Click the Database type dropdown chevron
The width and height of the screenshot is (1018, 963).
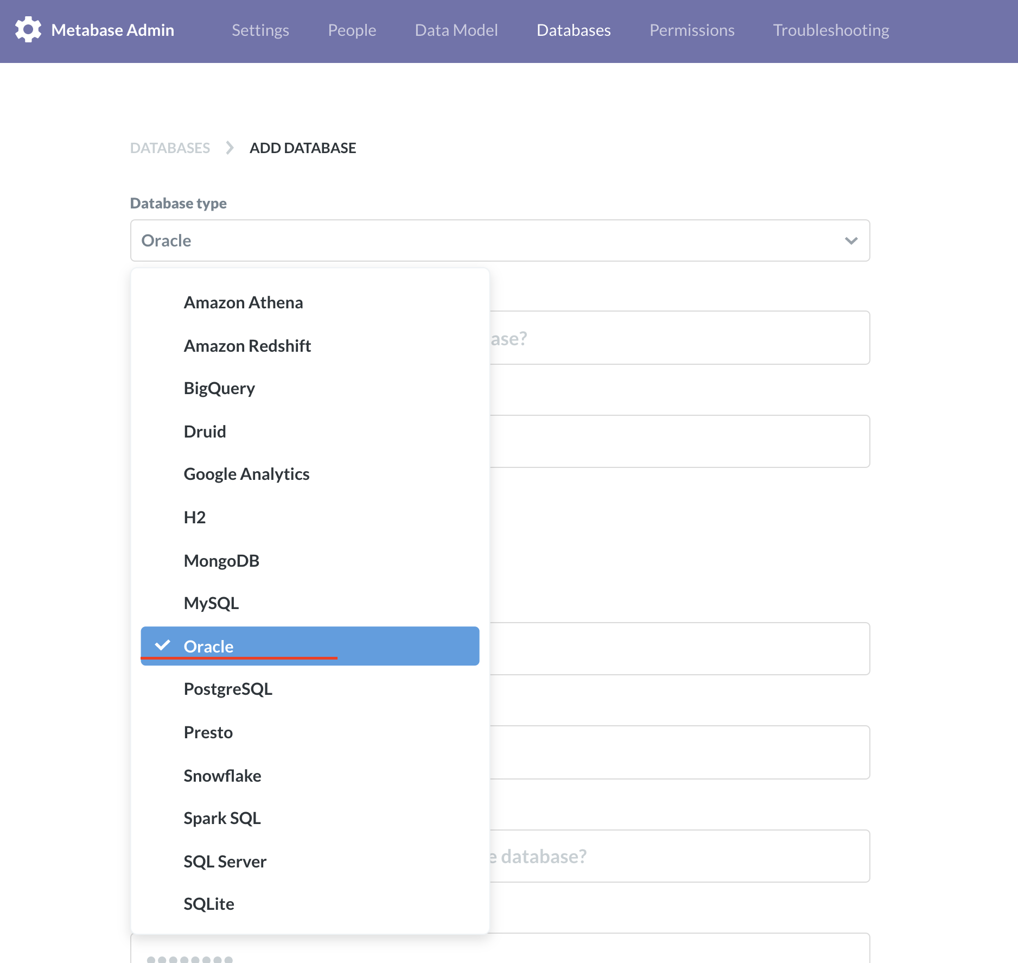pyautogui.click(x=851, y=240)
